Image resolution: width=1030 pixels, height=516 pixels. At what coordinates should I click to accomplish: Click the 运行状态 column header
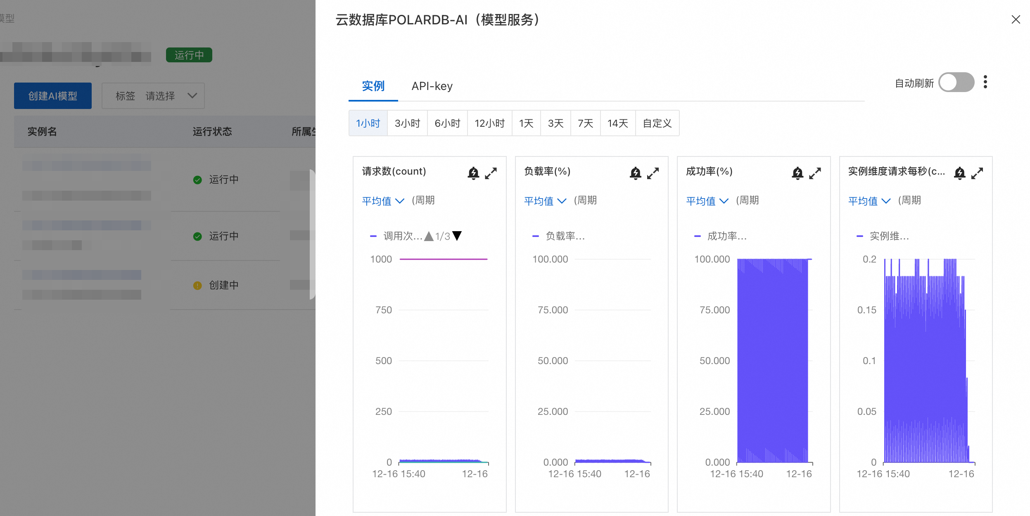pos(212,132)
